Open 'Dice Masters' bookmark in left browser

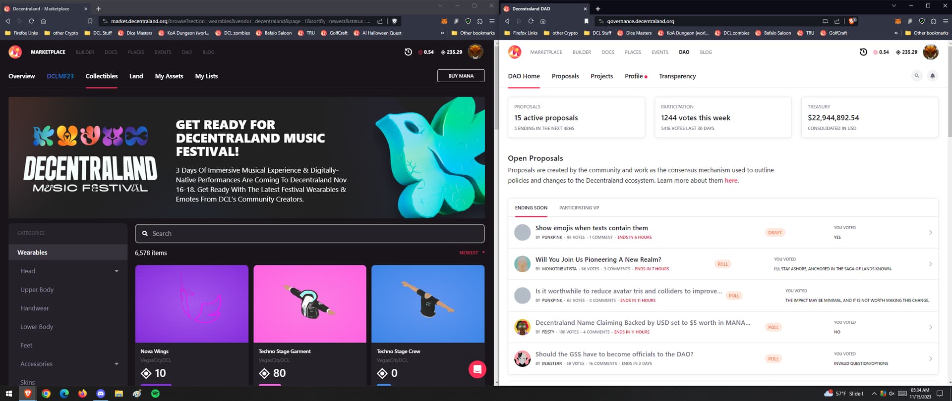(x=135, y=33)
